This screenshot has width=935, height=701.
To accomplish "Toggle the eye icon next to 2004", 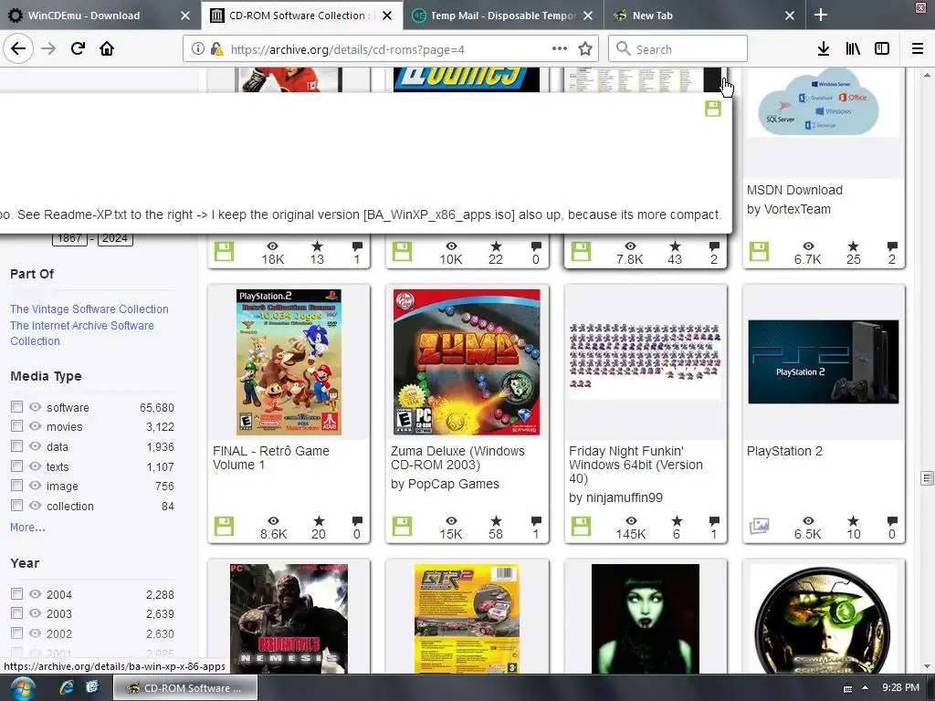I will tap(36, 593).
